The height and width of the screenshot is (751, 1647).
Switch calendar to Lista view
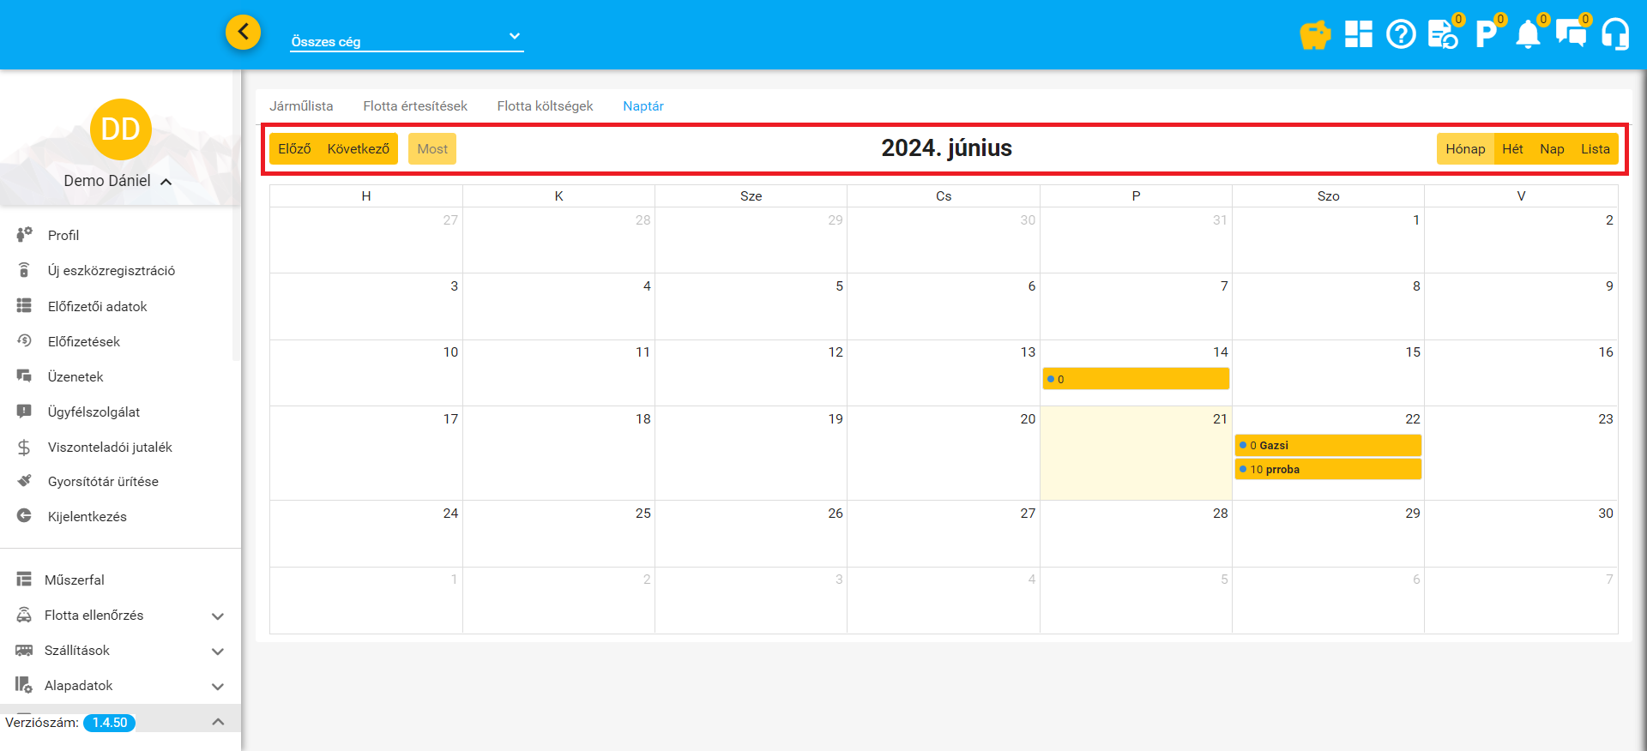click(1595, 149)
